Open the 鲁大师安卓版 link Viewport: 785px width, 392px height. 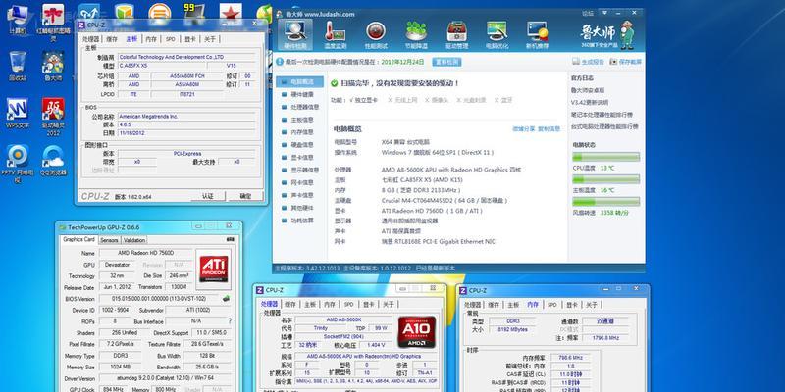[x=588, y=90]
